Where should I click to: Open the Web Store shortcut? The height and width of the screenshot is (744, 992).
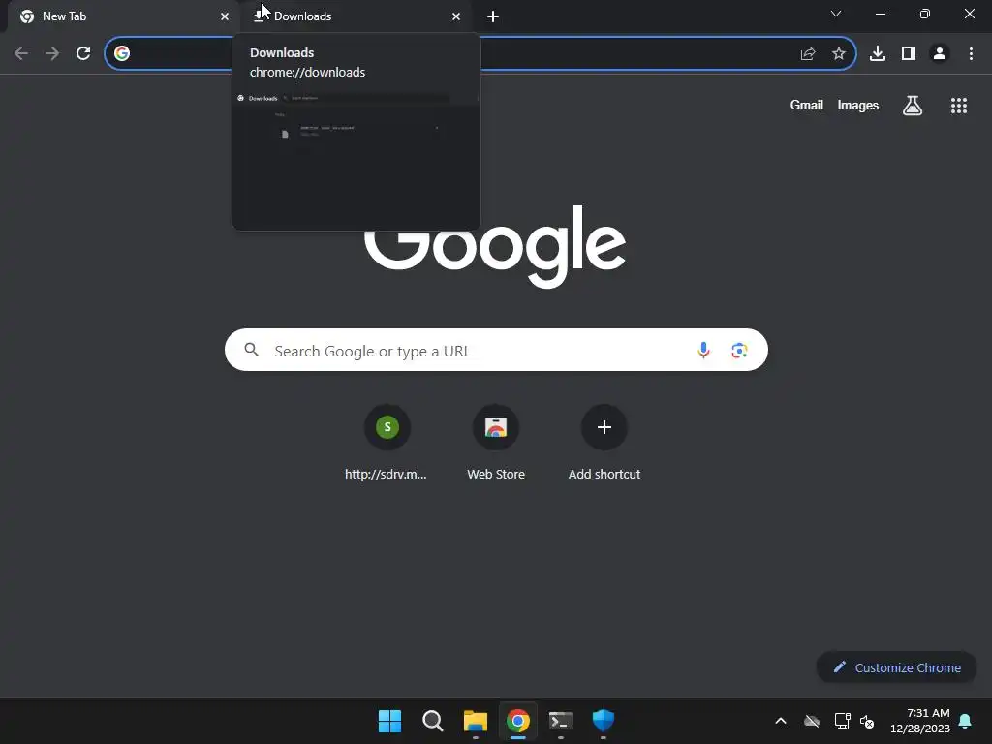496,443
